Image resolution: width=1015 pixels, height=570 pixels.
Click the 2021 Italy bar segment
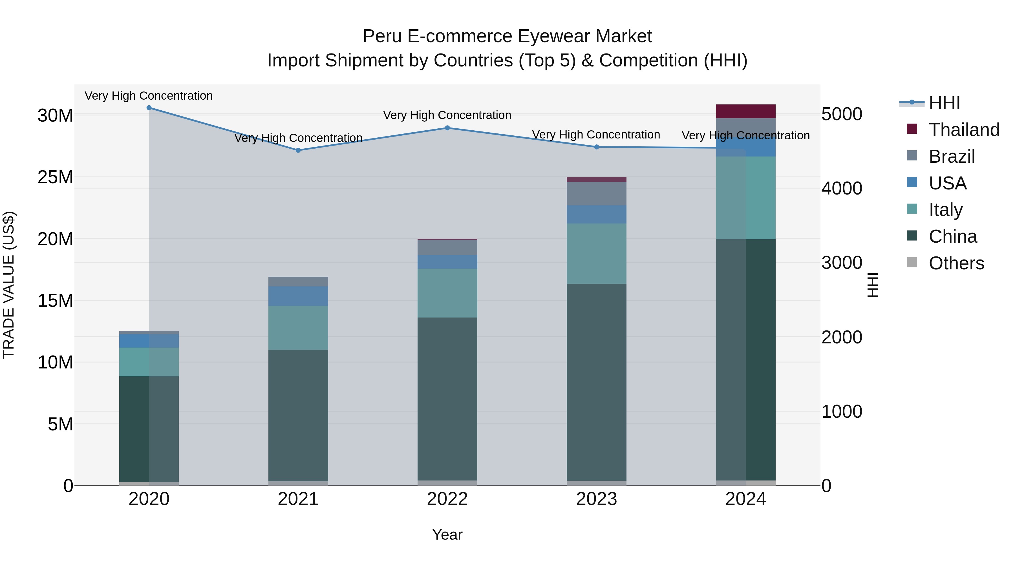[x=298, y=328]
